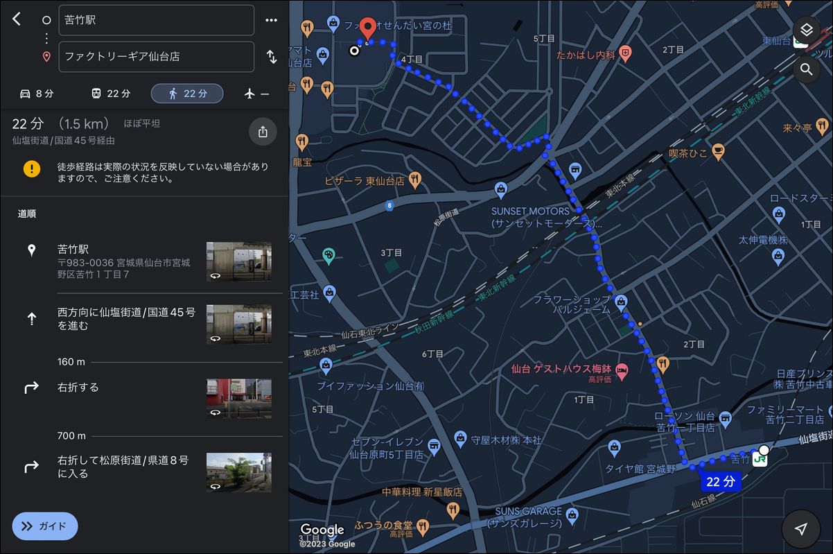Tap the 太伸電機(株) shop marker
This screenshot has width=833, height=554.
click(778, 257)
